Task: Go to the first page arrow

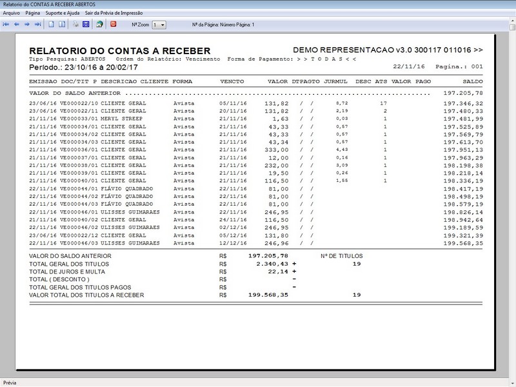Action: (x=6, y=25)
